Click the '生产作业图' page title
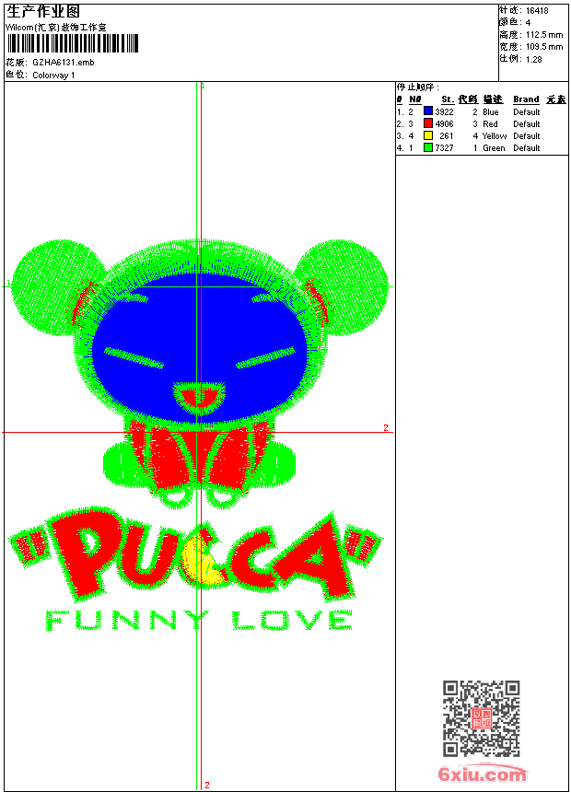This screenshot has height=792, width=571. click(x=43, y=12)
